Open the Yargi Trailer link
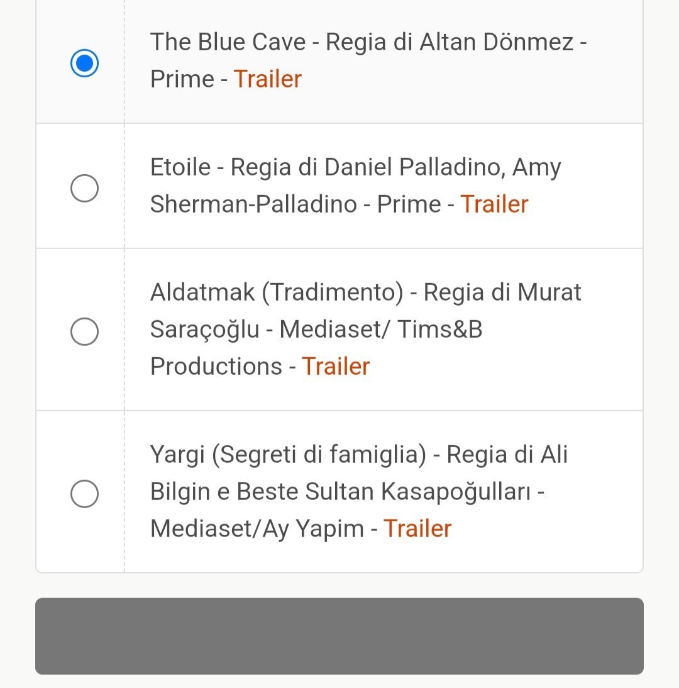 pyautogui.click(x=417, y=529)
